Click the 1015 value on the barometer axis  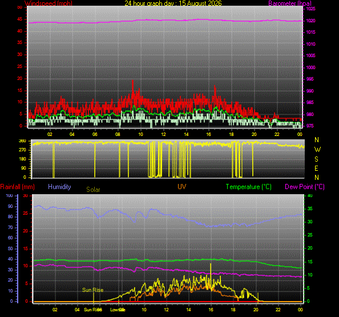click(x=310, y=32)
